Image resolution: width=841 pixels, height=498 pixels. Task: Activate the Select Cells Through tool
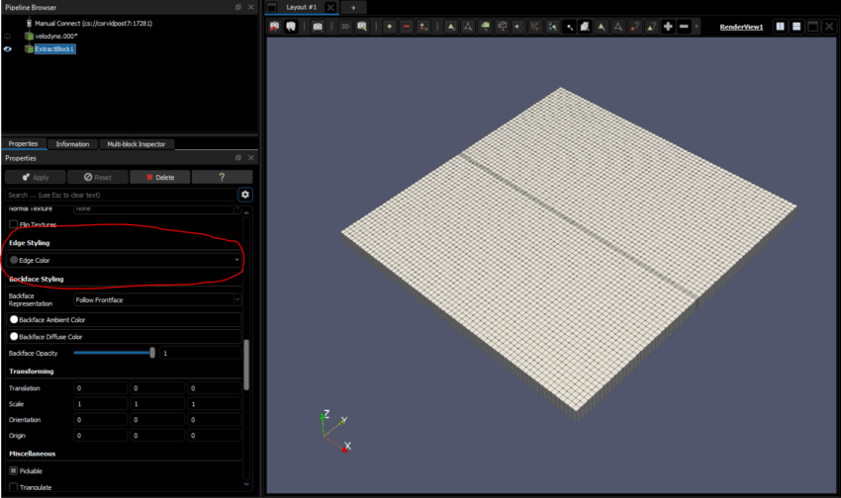point(485,27)
